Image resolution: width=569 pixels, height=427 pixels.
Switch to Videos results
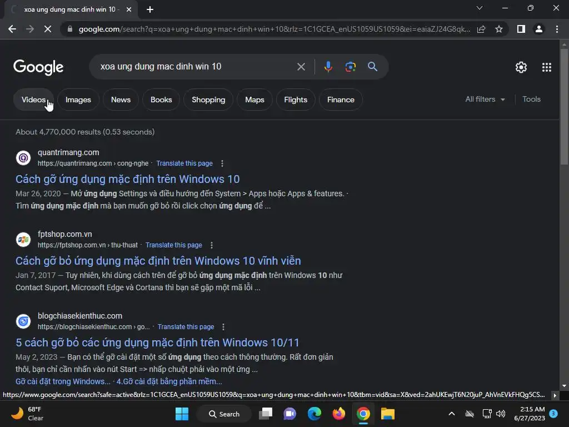33,100
